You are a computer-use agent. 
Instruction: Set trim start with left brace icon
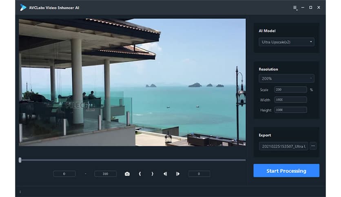pyautogui.click(x=140, y=174)
